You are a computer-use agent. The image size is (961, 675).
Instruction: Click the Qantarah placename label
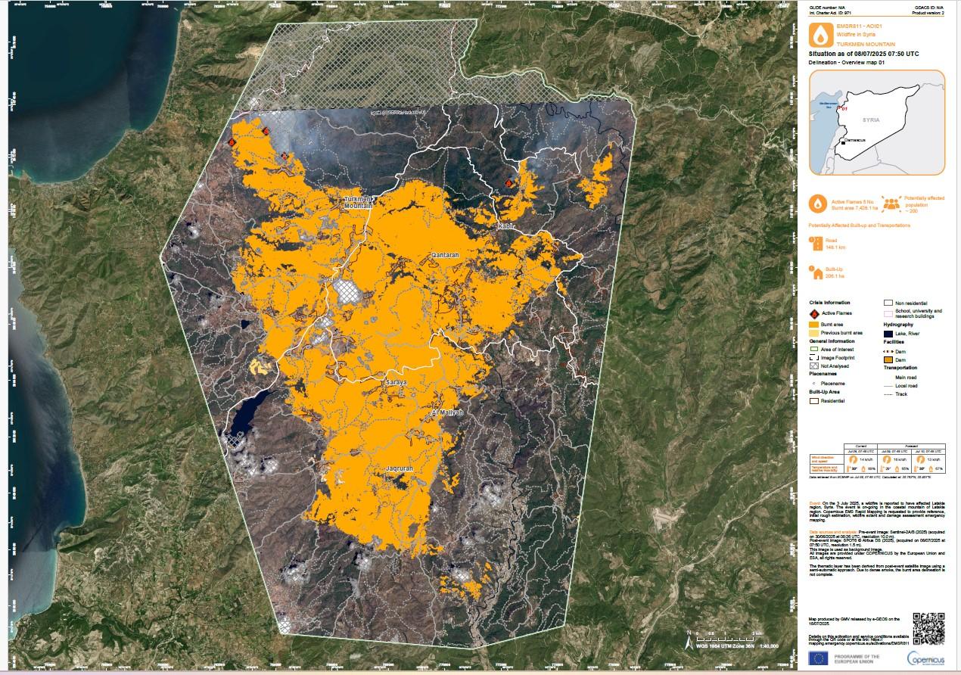point(445,256)
